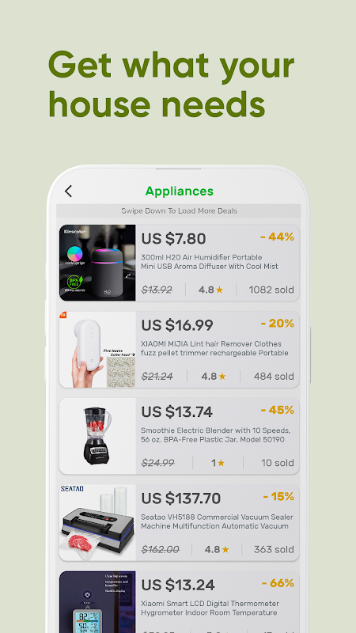
Task: Tap the back arrow icon
Action: (68, 191)
